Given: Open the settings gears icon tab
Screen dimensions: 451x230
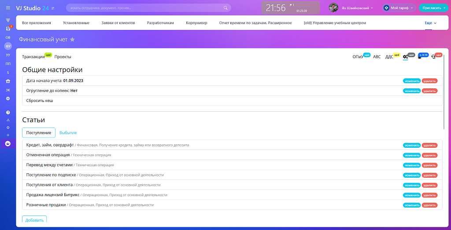Looking at the screenshot, I should point(406,57).
